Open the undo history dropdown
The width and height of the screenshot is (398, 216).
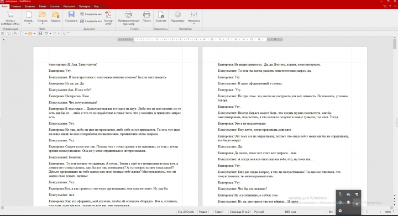point(50,34)
